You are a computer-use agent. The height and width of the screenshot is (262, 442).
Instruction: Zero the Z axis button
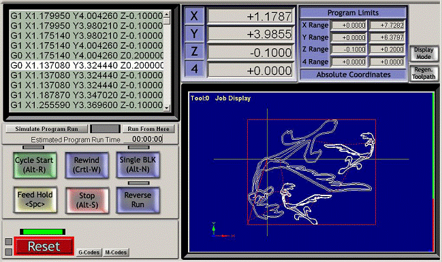coord(194,52)
